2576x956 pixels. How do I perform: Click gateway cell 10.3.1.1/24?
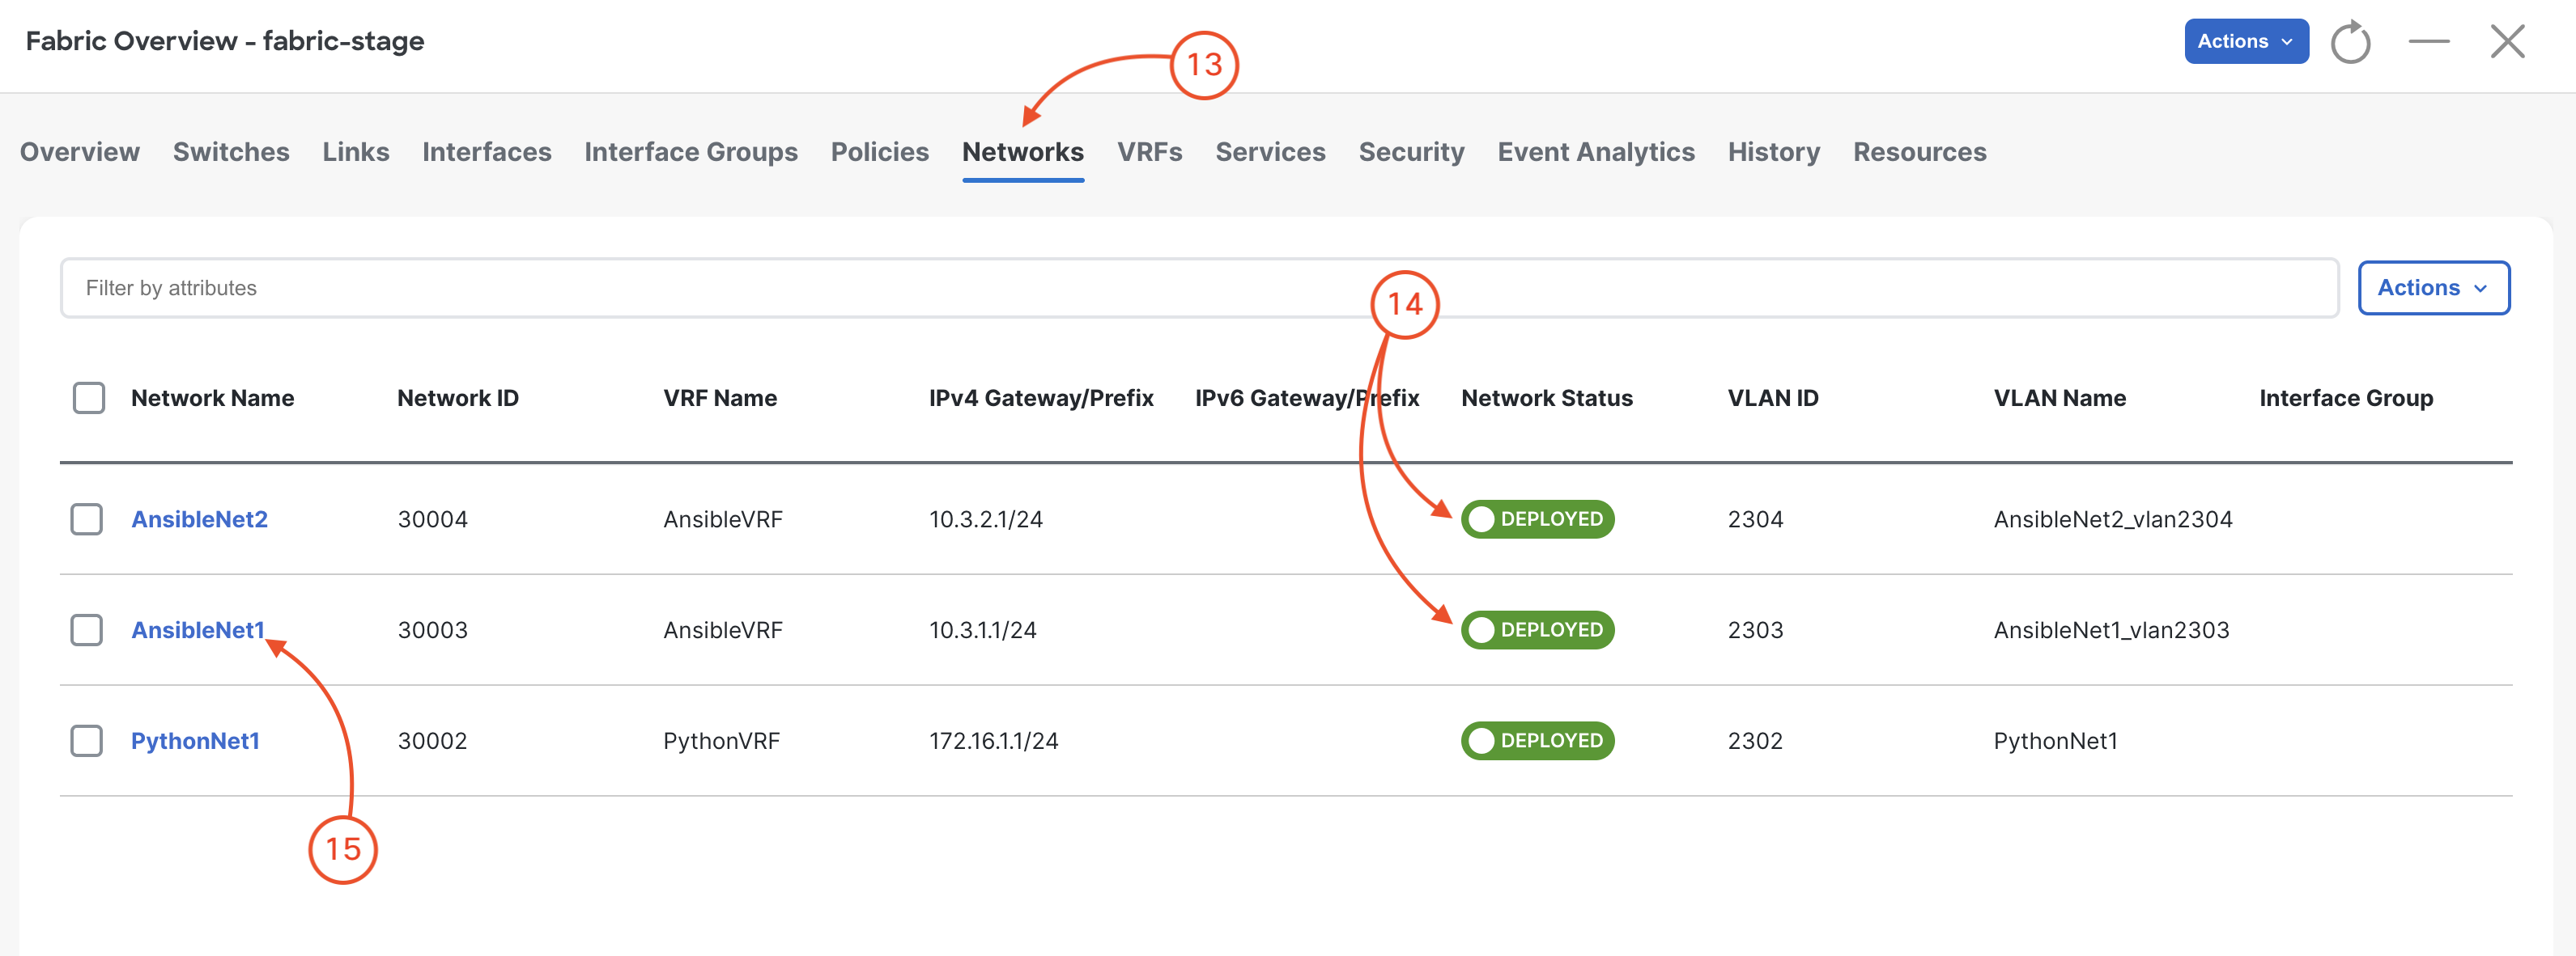click(x=983, y=630)
